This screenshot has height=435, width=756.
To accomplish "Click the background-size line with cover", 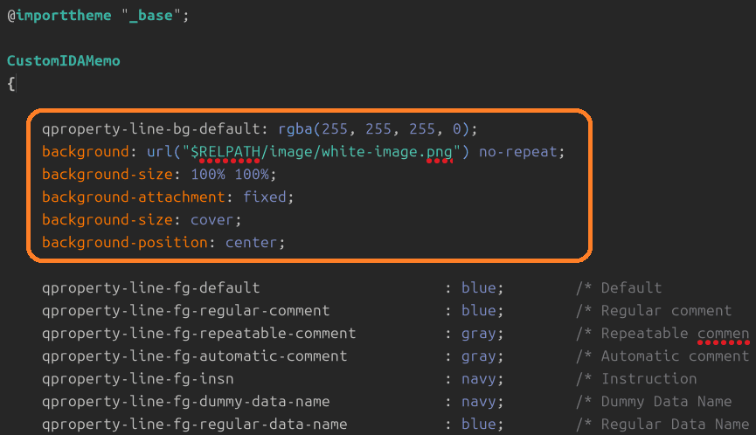I will coord(142,219).
